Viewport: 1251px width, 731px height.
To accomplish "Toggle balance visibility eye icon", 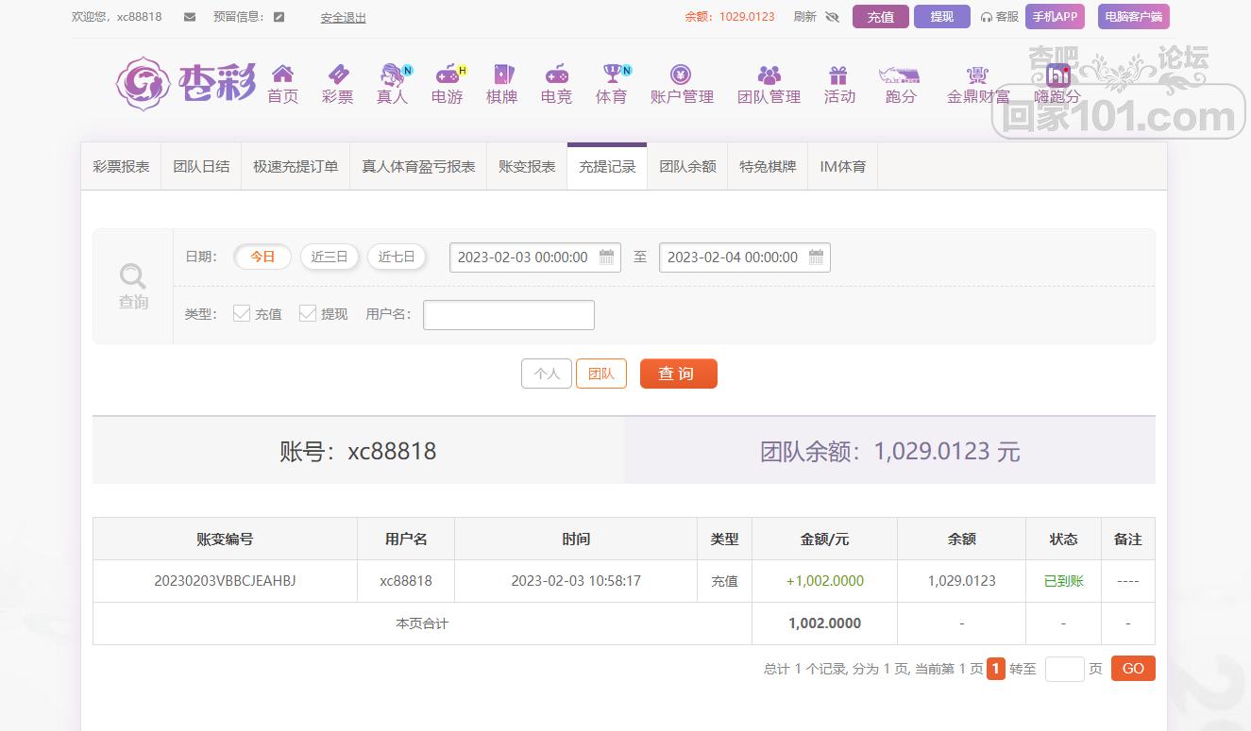I will point(832,17).
